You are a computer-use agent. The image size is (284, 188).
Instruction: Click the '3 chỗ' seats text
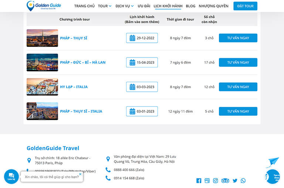[209, 38]
